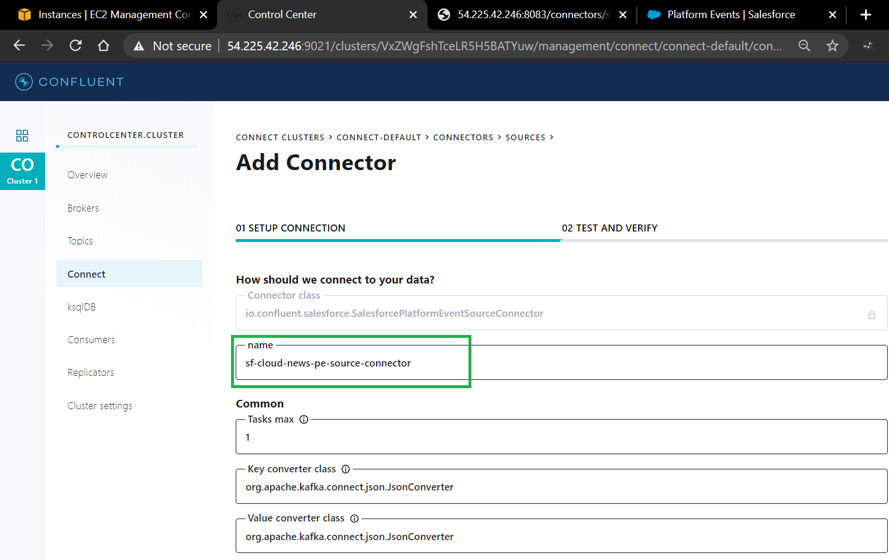Go to CONNECT CLUSTERS breadcrumb
Screen dimensions: 889x560
280,137
